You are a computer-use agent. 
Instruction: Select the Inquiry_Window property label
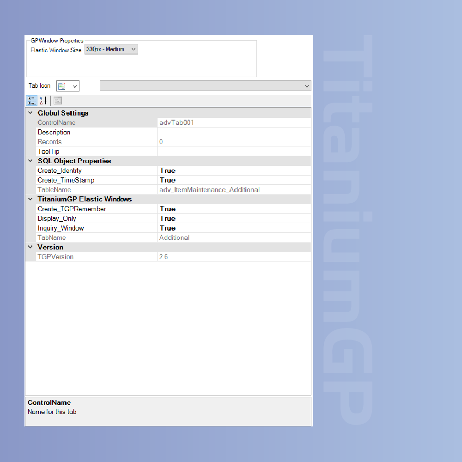[61, 228]
